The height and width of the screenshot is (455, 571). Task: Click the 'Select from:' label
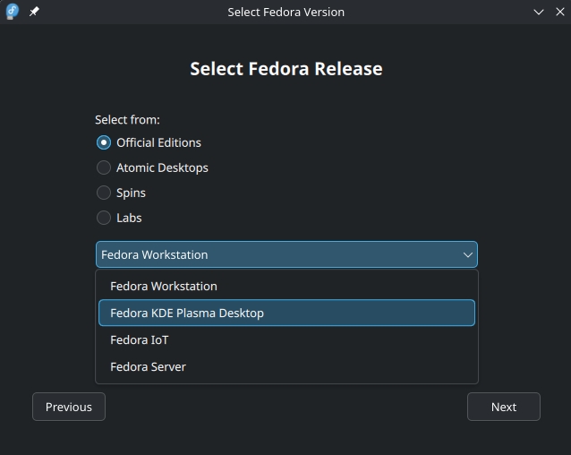tap(127, 119)
